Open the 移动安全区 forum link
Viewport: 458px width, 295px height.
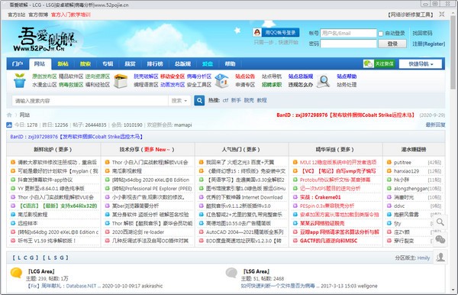click(173, 76)
